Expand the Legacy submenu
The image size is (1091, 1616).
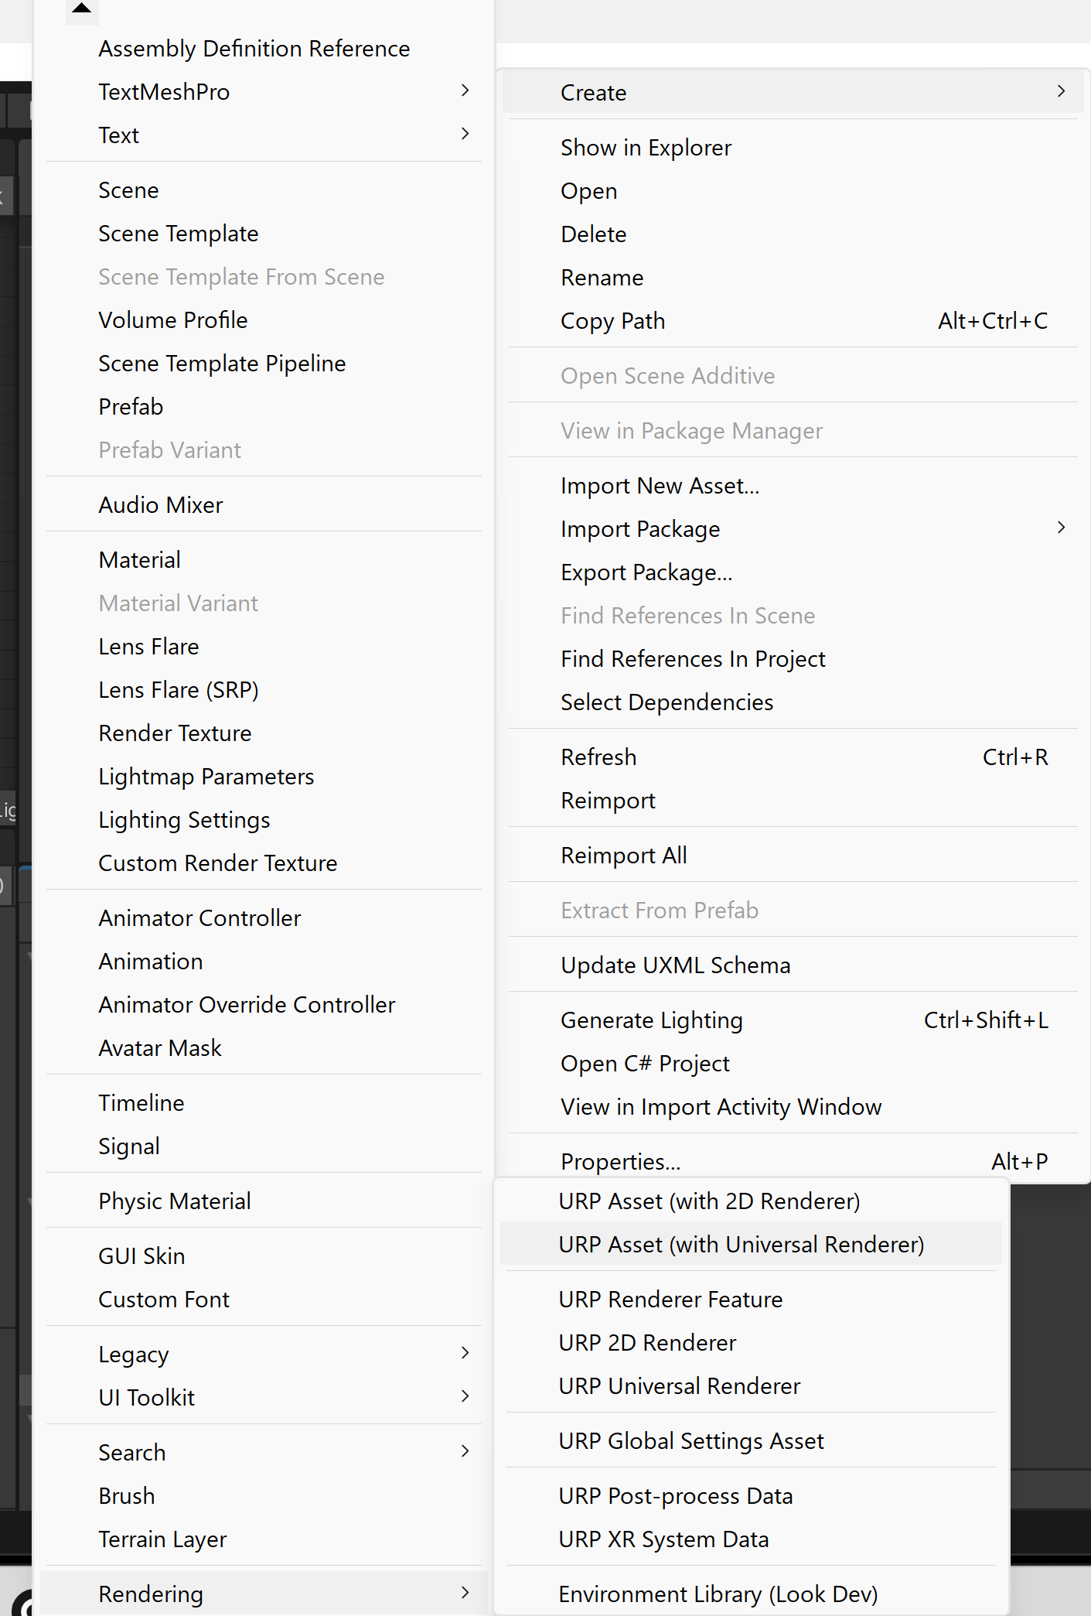[465, 1353]
